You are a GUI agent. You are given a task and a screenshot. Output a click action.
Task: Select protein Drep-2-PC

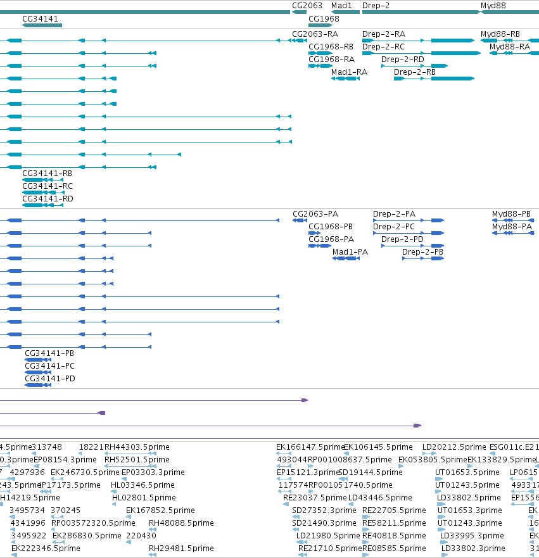pos(394,227)
